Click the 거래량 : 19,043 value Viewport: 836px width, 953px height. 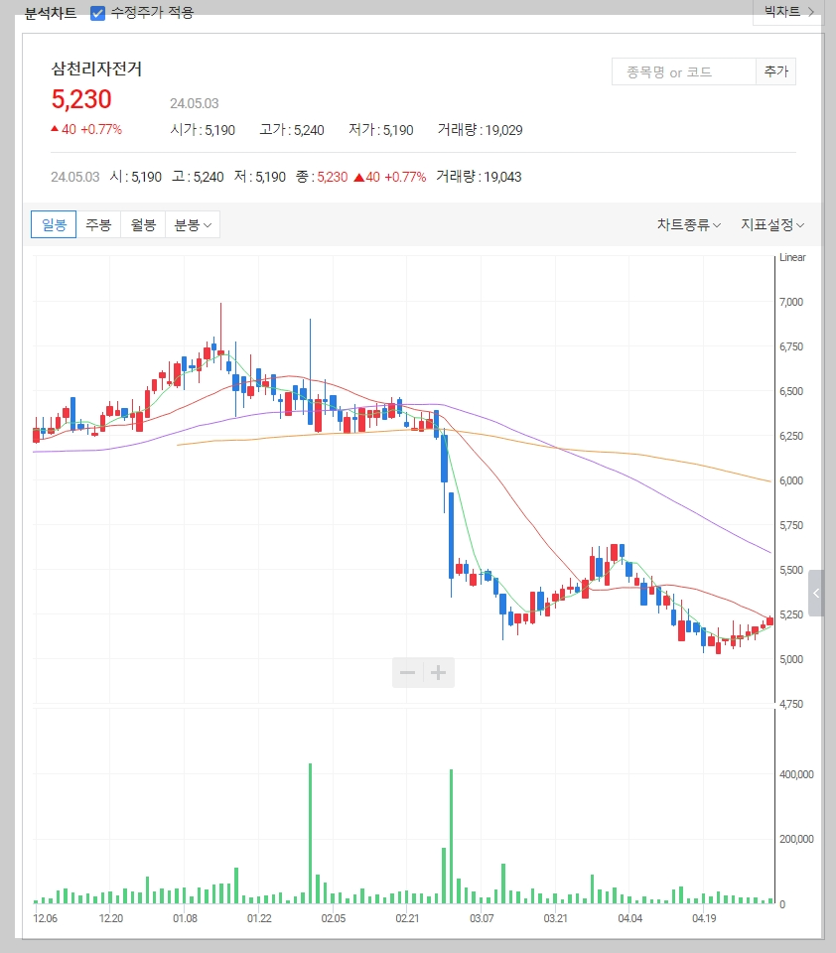click(x=479, y=177)
